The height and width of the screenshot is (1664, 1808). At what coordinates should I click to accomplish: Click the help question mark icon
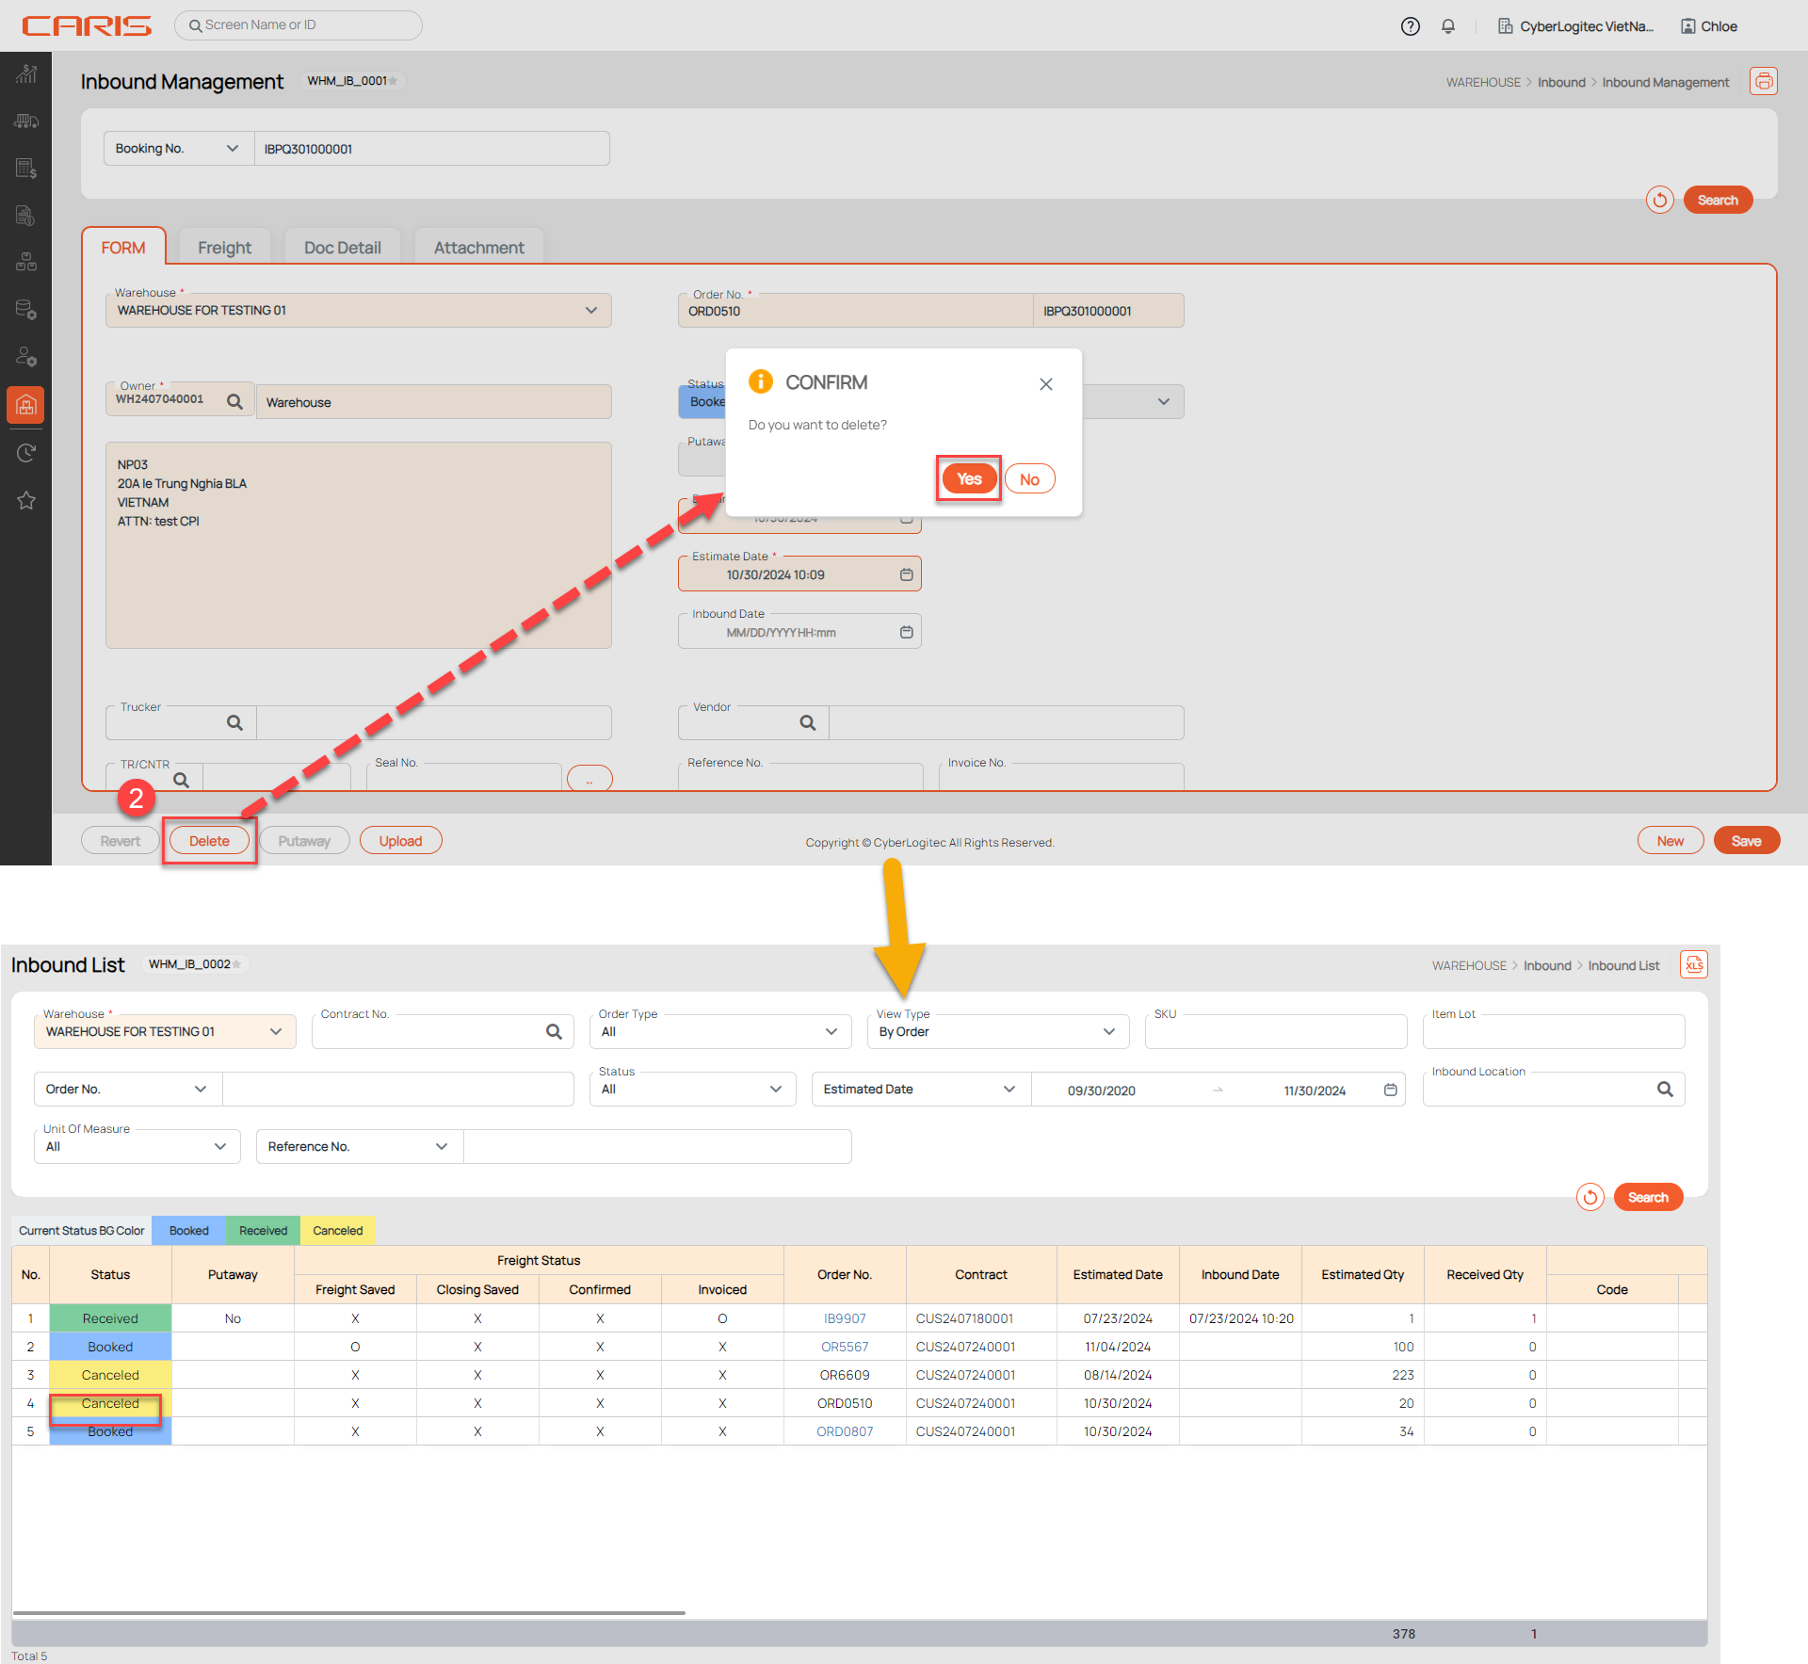pyautogui.click(x=1410, y=26)
